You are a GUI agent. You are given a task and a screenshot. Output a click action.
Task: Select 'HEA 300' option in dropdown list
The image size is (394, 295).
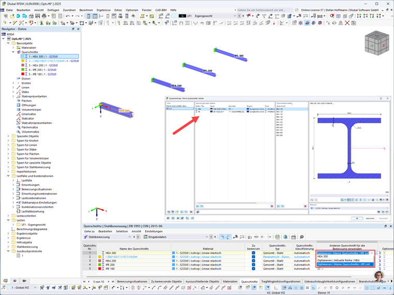(345, 257)
